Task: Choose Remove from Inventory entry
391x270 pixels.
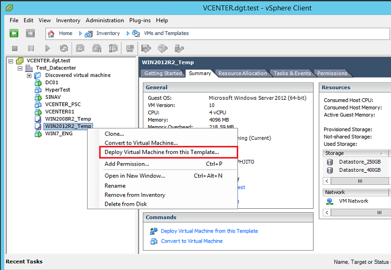Action: (162, 195)
